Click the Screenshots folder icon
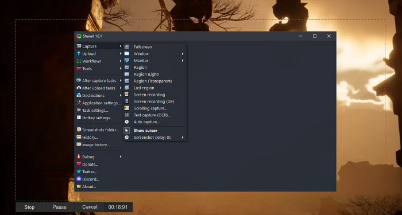 coord(79,130)
